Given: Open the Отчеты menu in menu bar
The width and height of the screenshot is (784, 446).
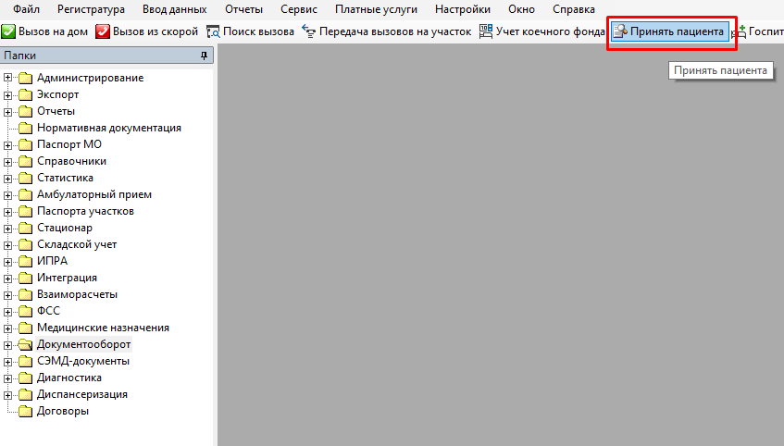Looking at the screenshot, I should click(x=243, y=9).
